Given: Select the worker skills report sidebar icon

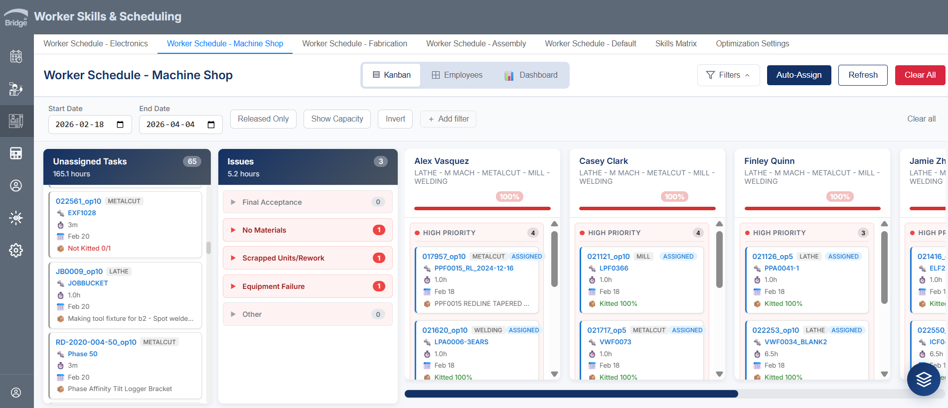Looking at the screenshot, I should coord(16,121).
